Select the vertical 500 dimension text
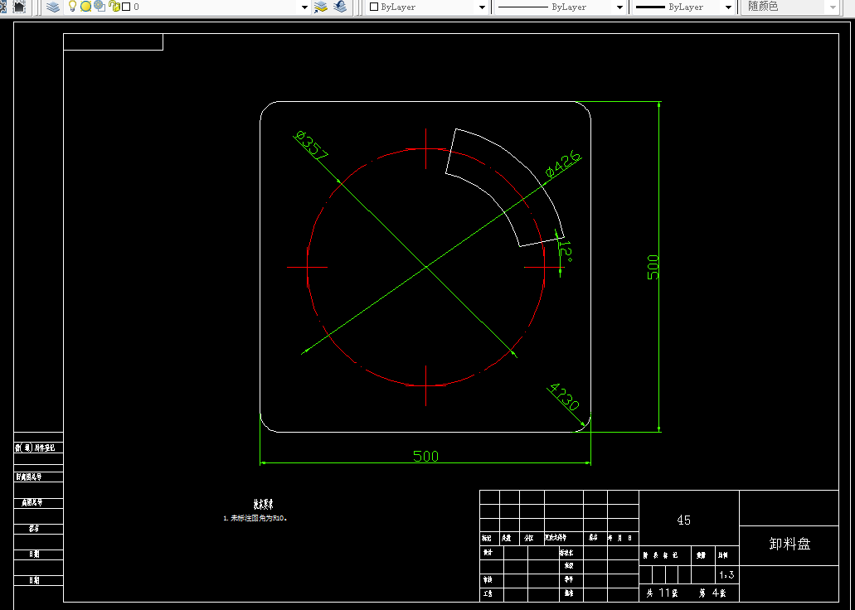This screenshot has width=855, height=610. click(653, 267)
